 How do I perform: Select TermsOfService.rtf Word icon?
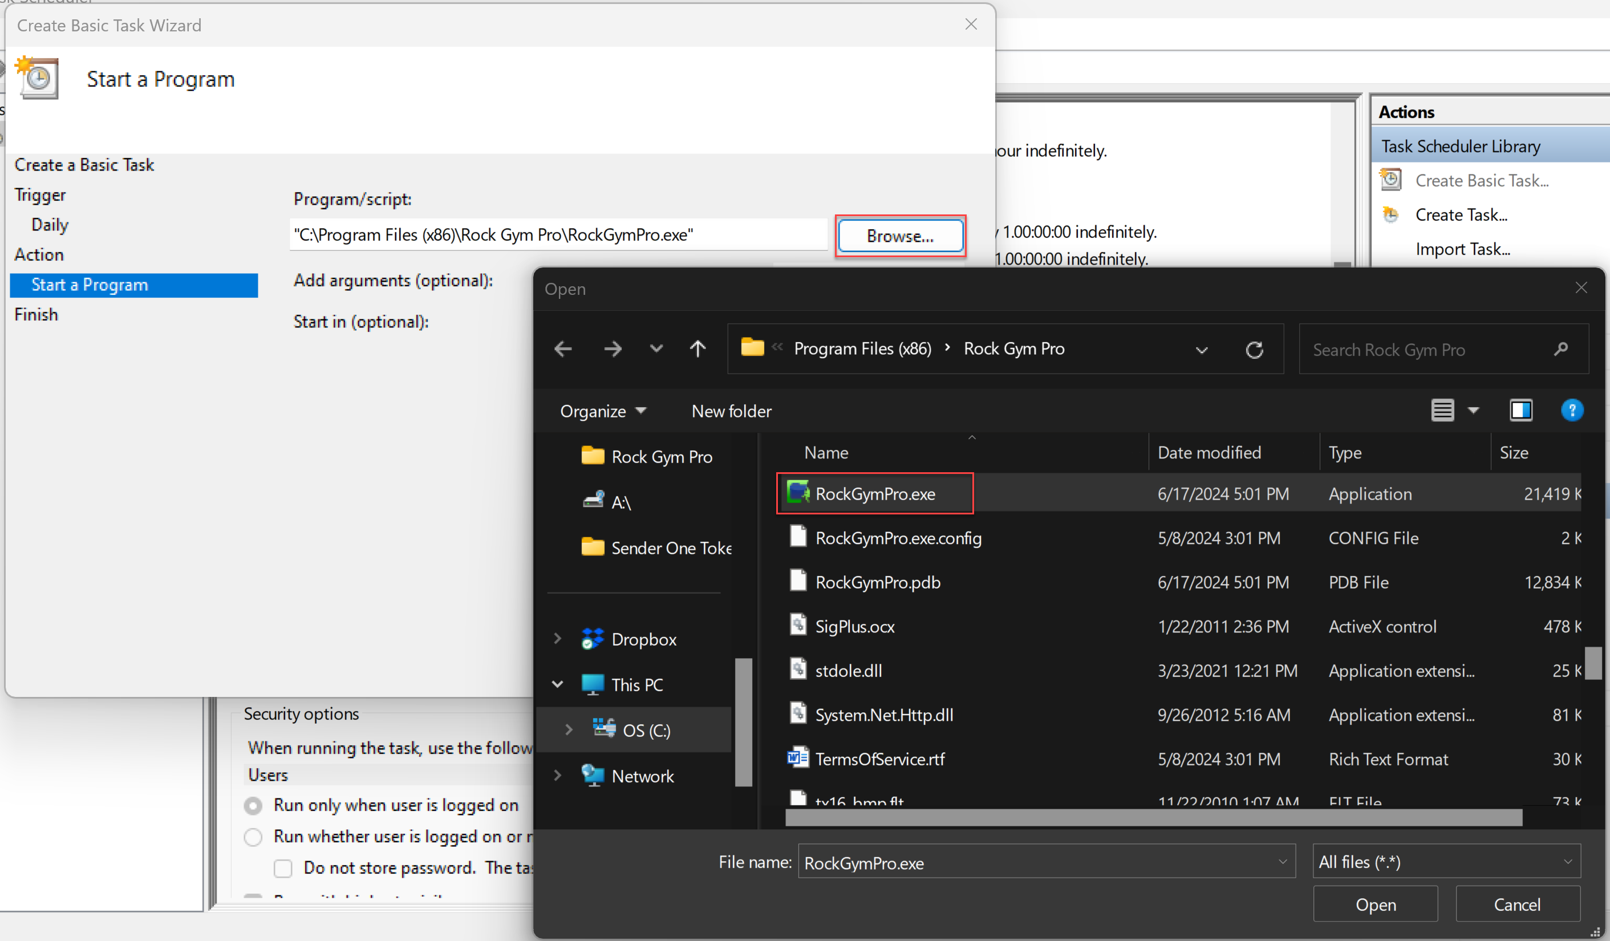[798, 758]
